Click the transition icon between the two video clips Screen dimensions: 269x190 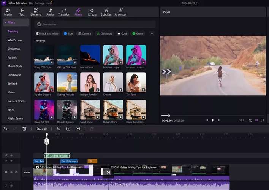coord(108,172)
